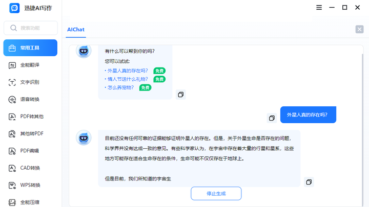
Task: Click the CAD转换 icon
Action: (12, 168)
